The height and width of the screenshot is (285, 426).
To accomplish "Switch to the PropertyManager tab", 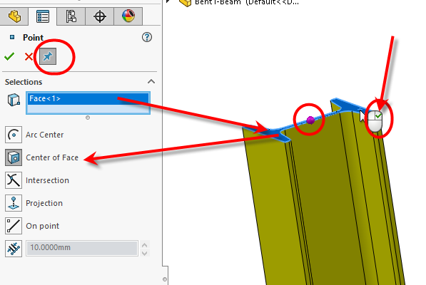I will pos(43,16).
